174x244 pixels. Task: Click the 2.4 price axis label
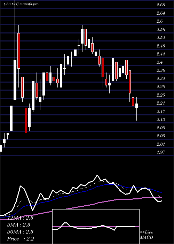(x=159, y=62)
